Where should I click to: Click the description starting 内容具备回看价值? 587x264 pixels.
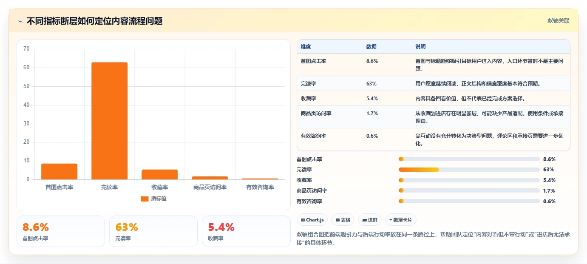(x=470, y=99)
